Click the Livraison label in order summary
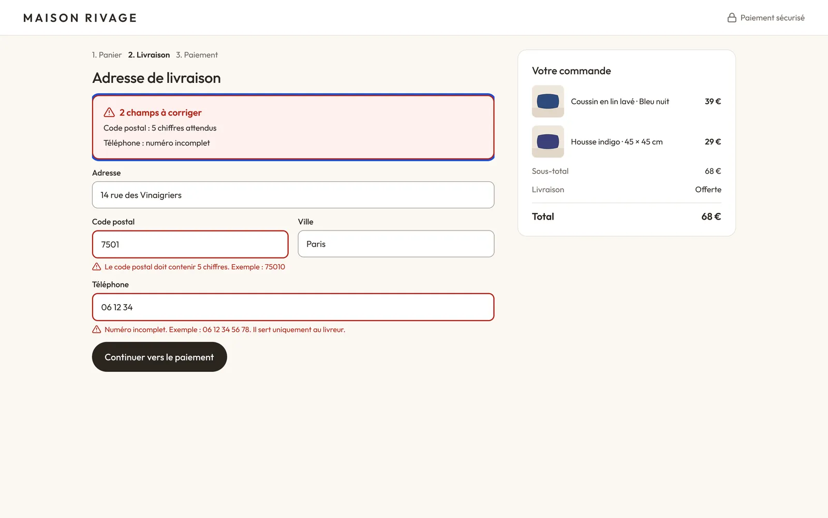This screenshot has height=518, width=828. [548, 190]
